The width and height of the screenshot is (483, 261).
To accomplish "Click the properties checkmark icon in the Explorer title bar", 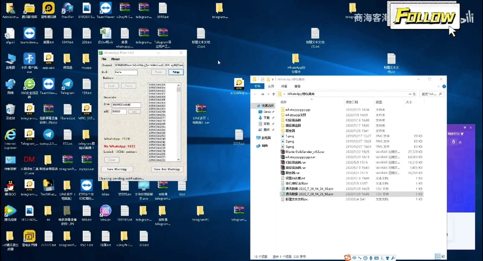I will click(x=263, y=80).
